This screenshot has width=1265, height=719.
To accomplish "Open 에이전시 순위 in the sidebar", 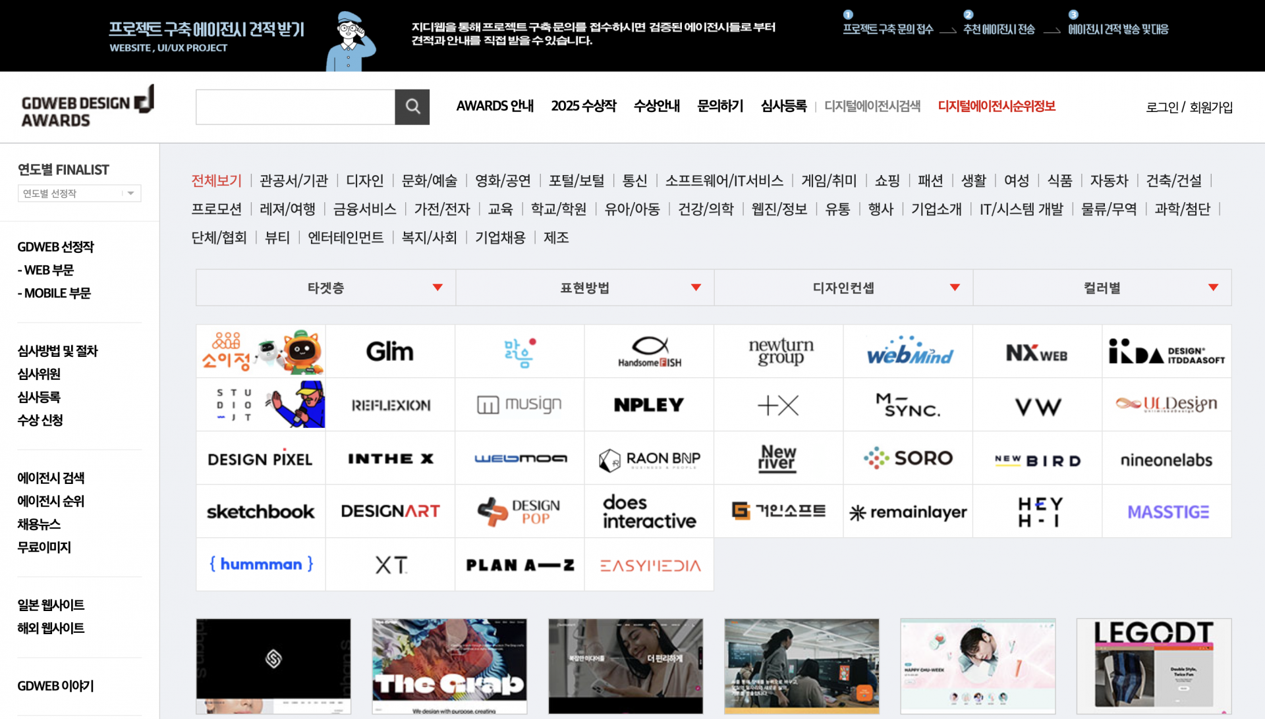I will pyautogui.click(x=51, y=501).
